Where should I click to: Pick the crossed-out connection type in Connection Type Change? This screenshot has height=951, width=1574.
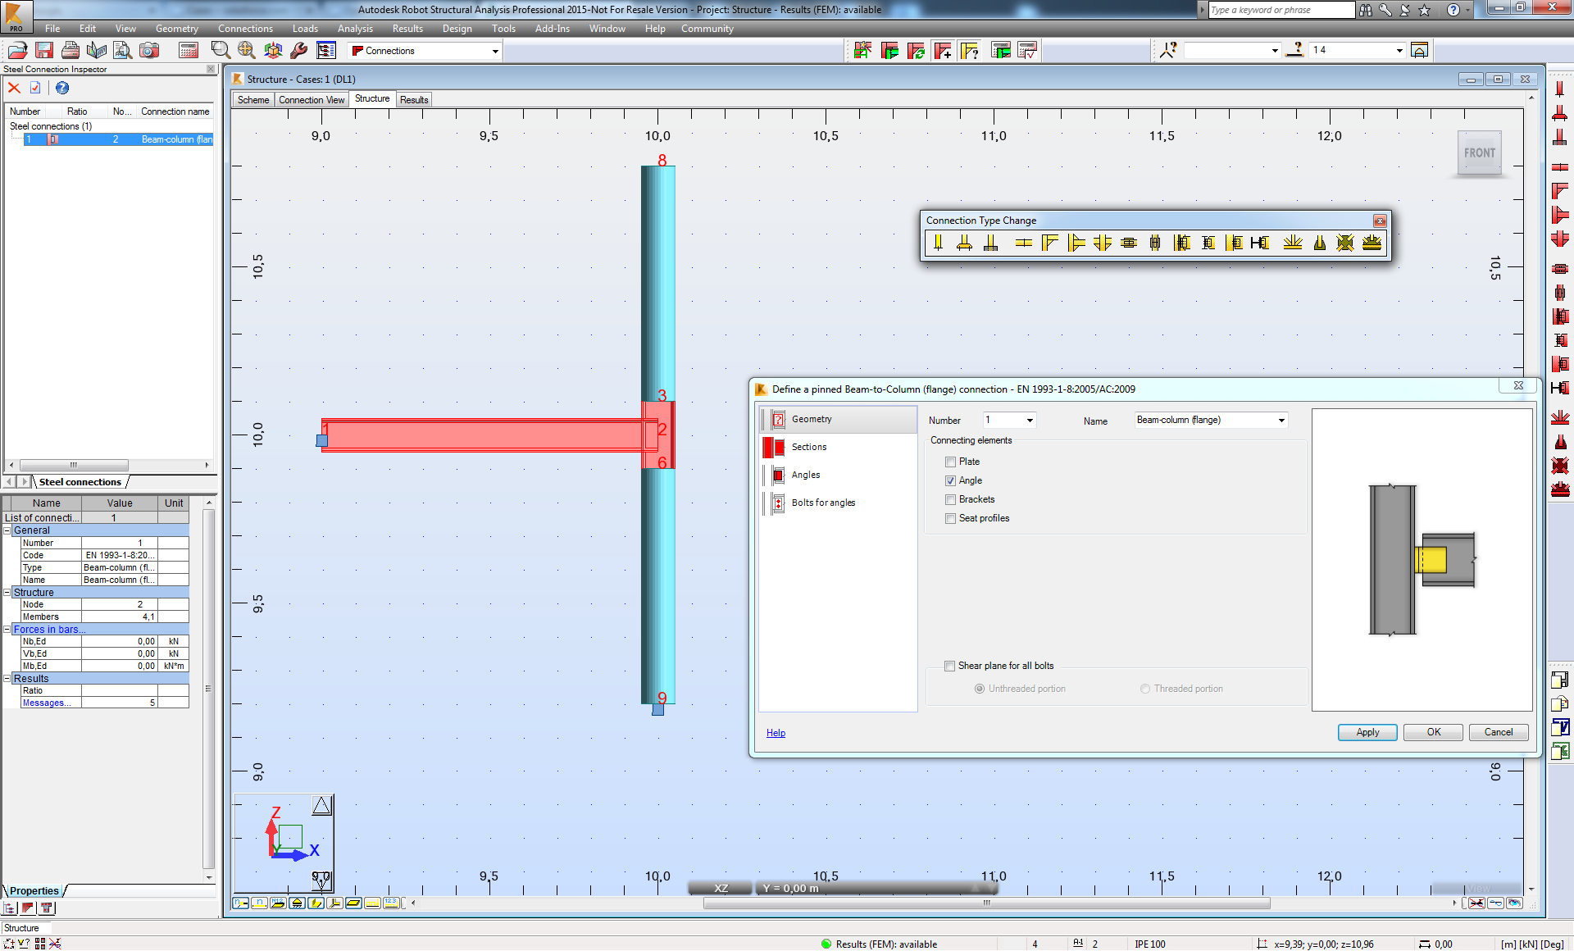[x=1345, y=243]
